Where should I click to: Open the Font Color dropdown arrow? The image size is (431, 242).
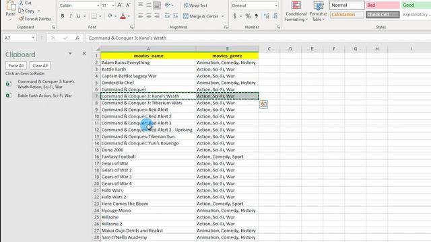[129, 16]
